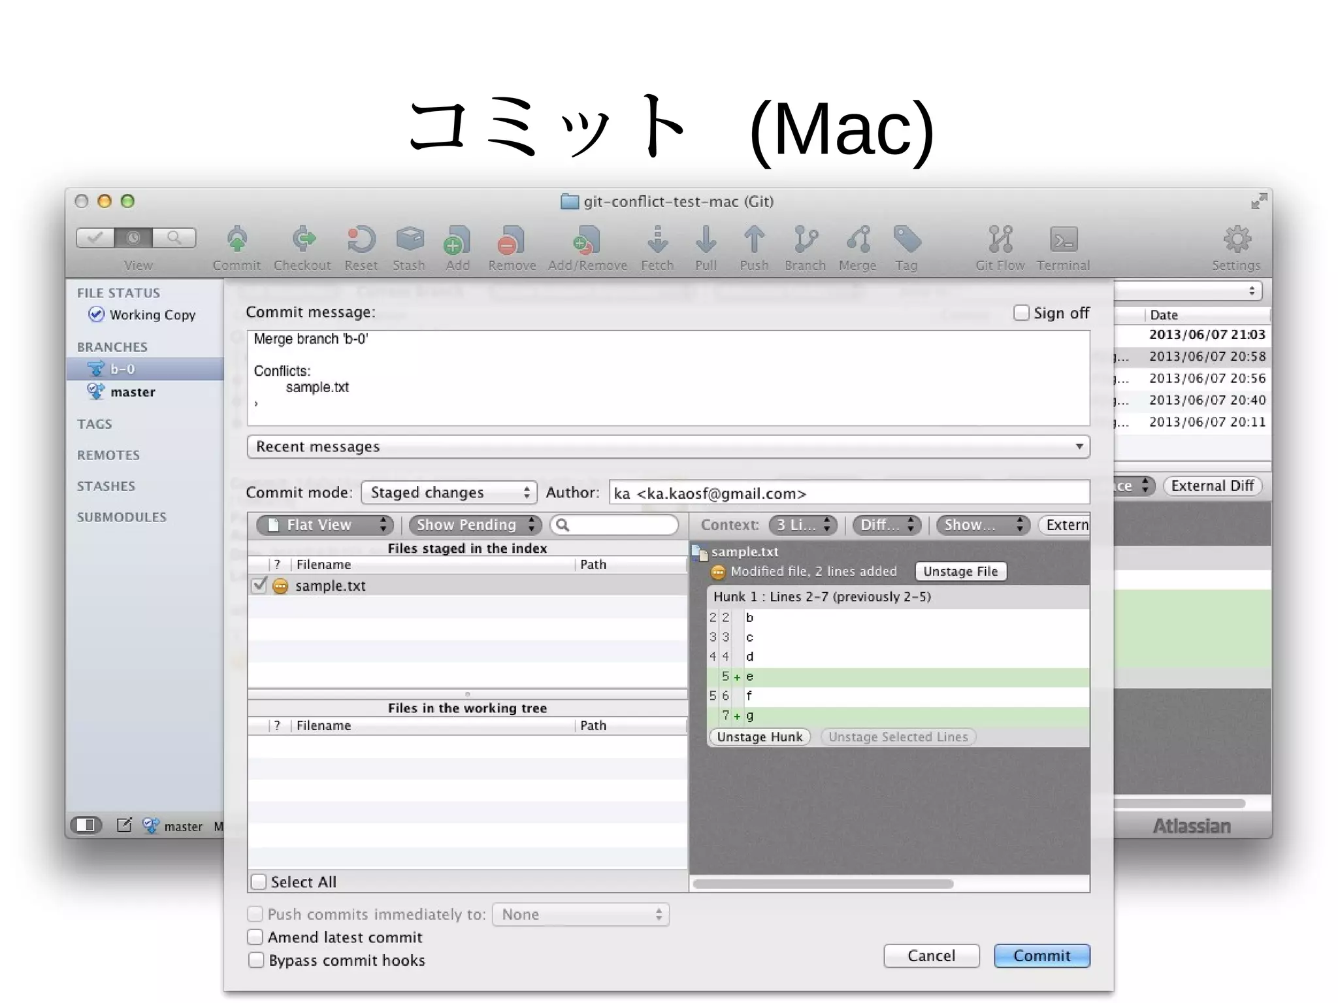
Task: Click the Push toolbar icon
Action: point(754,240)
